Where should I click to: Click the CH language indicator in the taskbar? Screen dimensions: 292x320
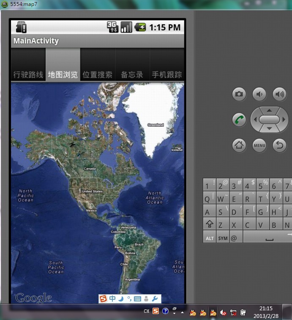coord(147,311)
